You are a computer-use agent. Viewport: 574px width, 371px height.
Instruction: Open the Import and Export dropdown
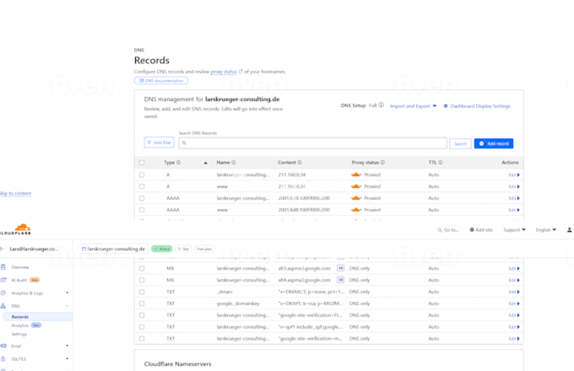click(x=413, y=106)
